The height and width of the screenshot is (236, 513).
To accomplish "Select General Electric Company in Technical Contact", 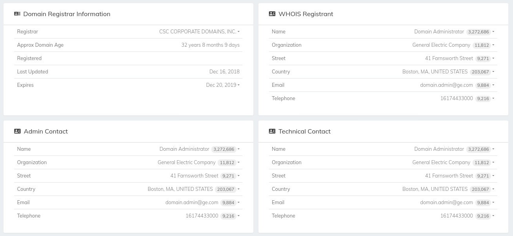I will [x=441, y=162].
